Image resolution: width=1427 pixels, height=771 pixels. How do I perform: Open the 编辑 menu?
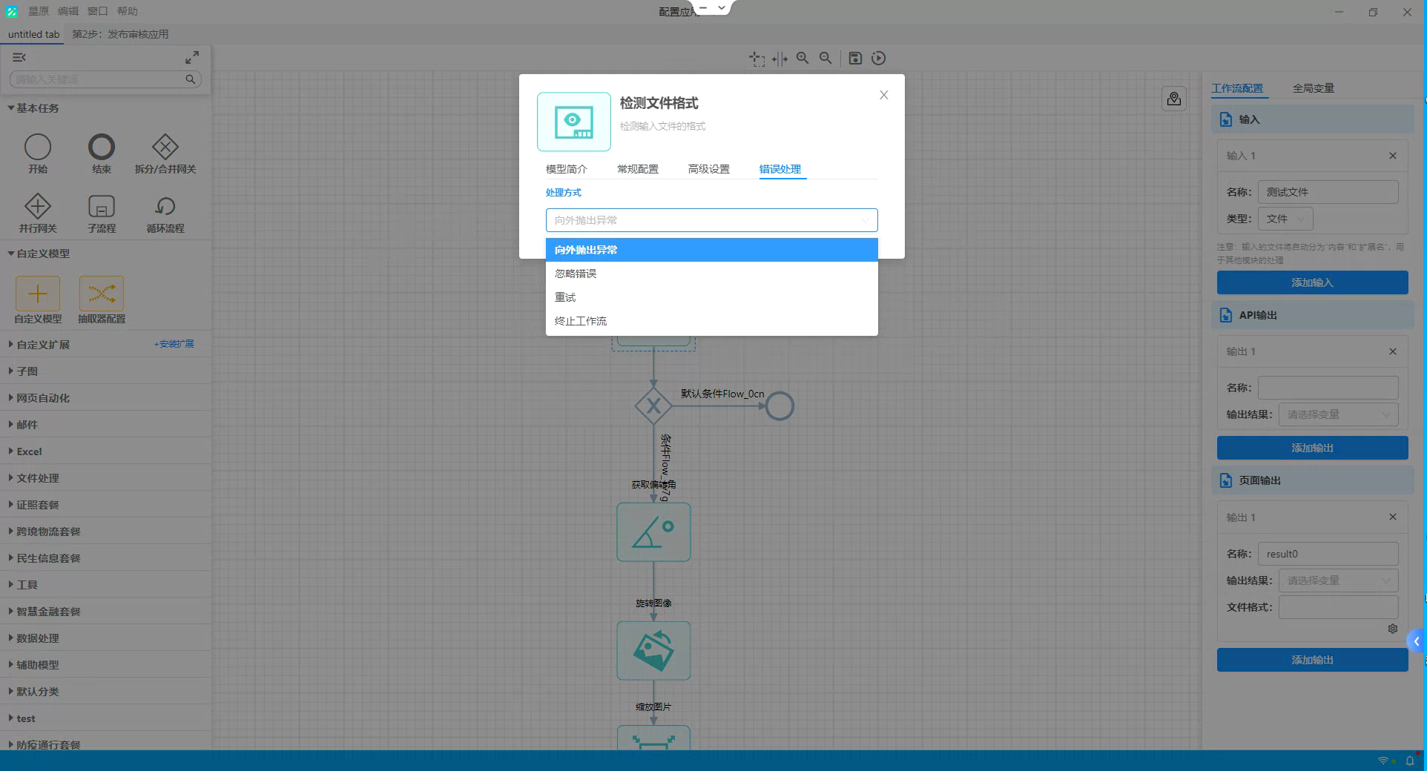(68, 11)
